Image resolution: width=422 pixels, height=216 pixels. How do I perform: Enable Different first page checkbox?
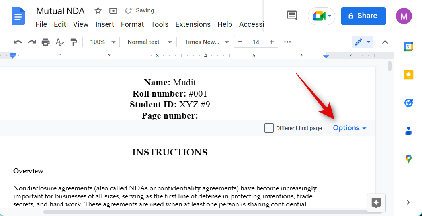(269, 128)
